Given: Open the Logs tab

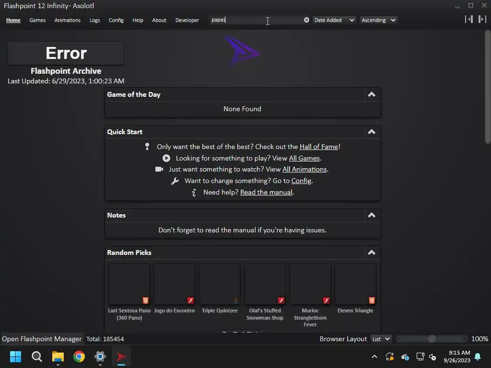Looking at the screenshot, I should pos(94,20).
